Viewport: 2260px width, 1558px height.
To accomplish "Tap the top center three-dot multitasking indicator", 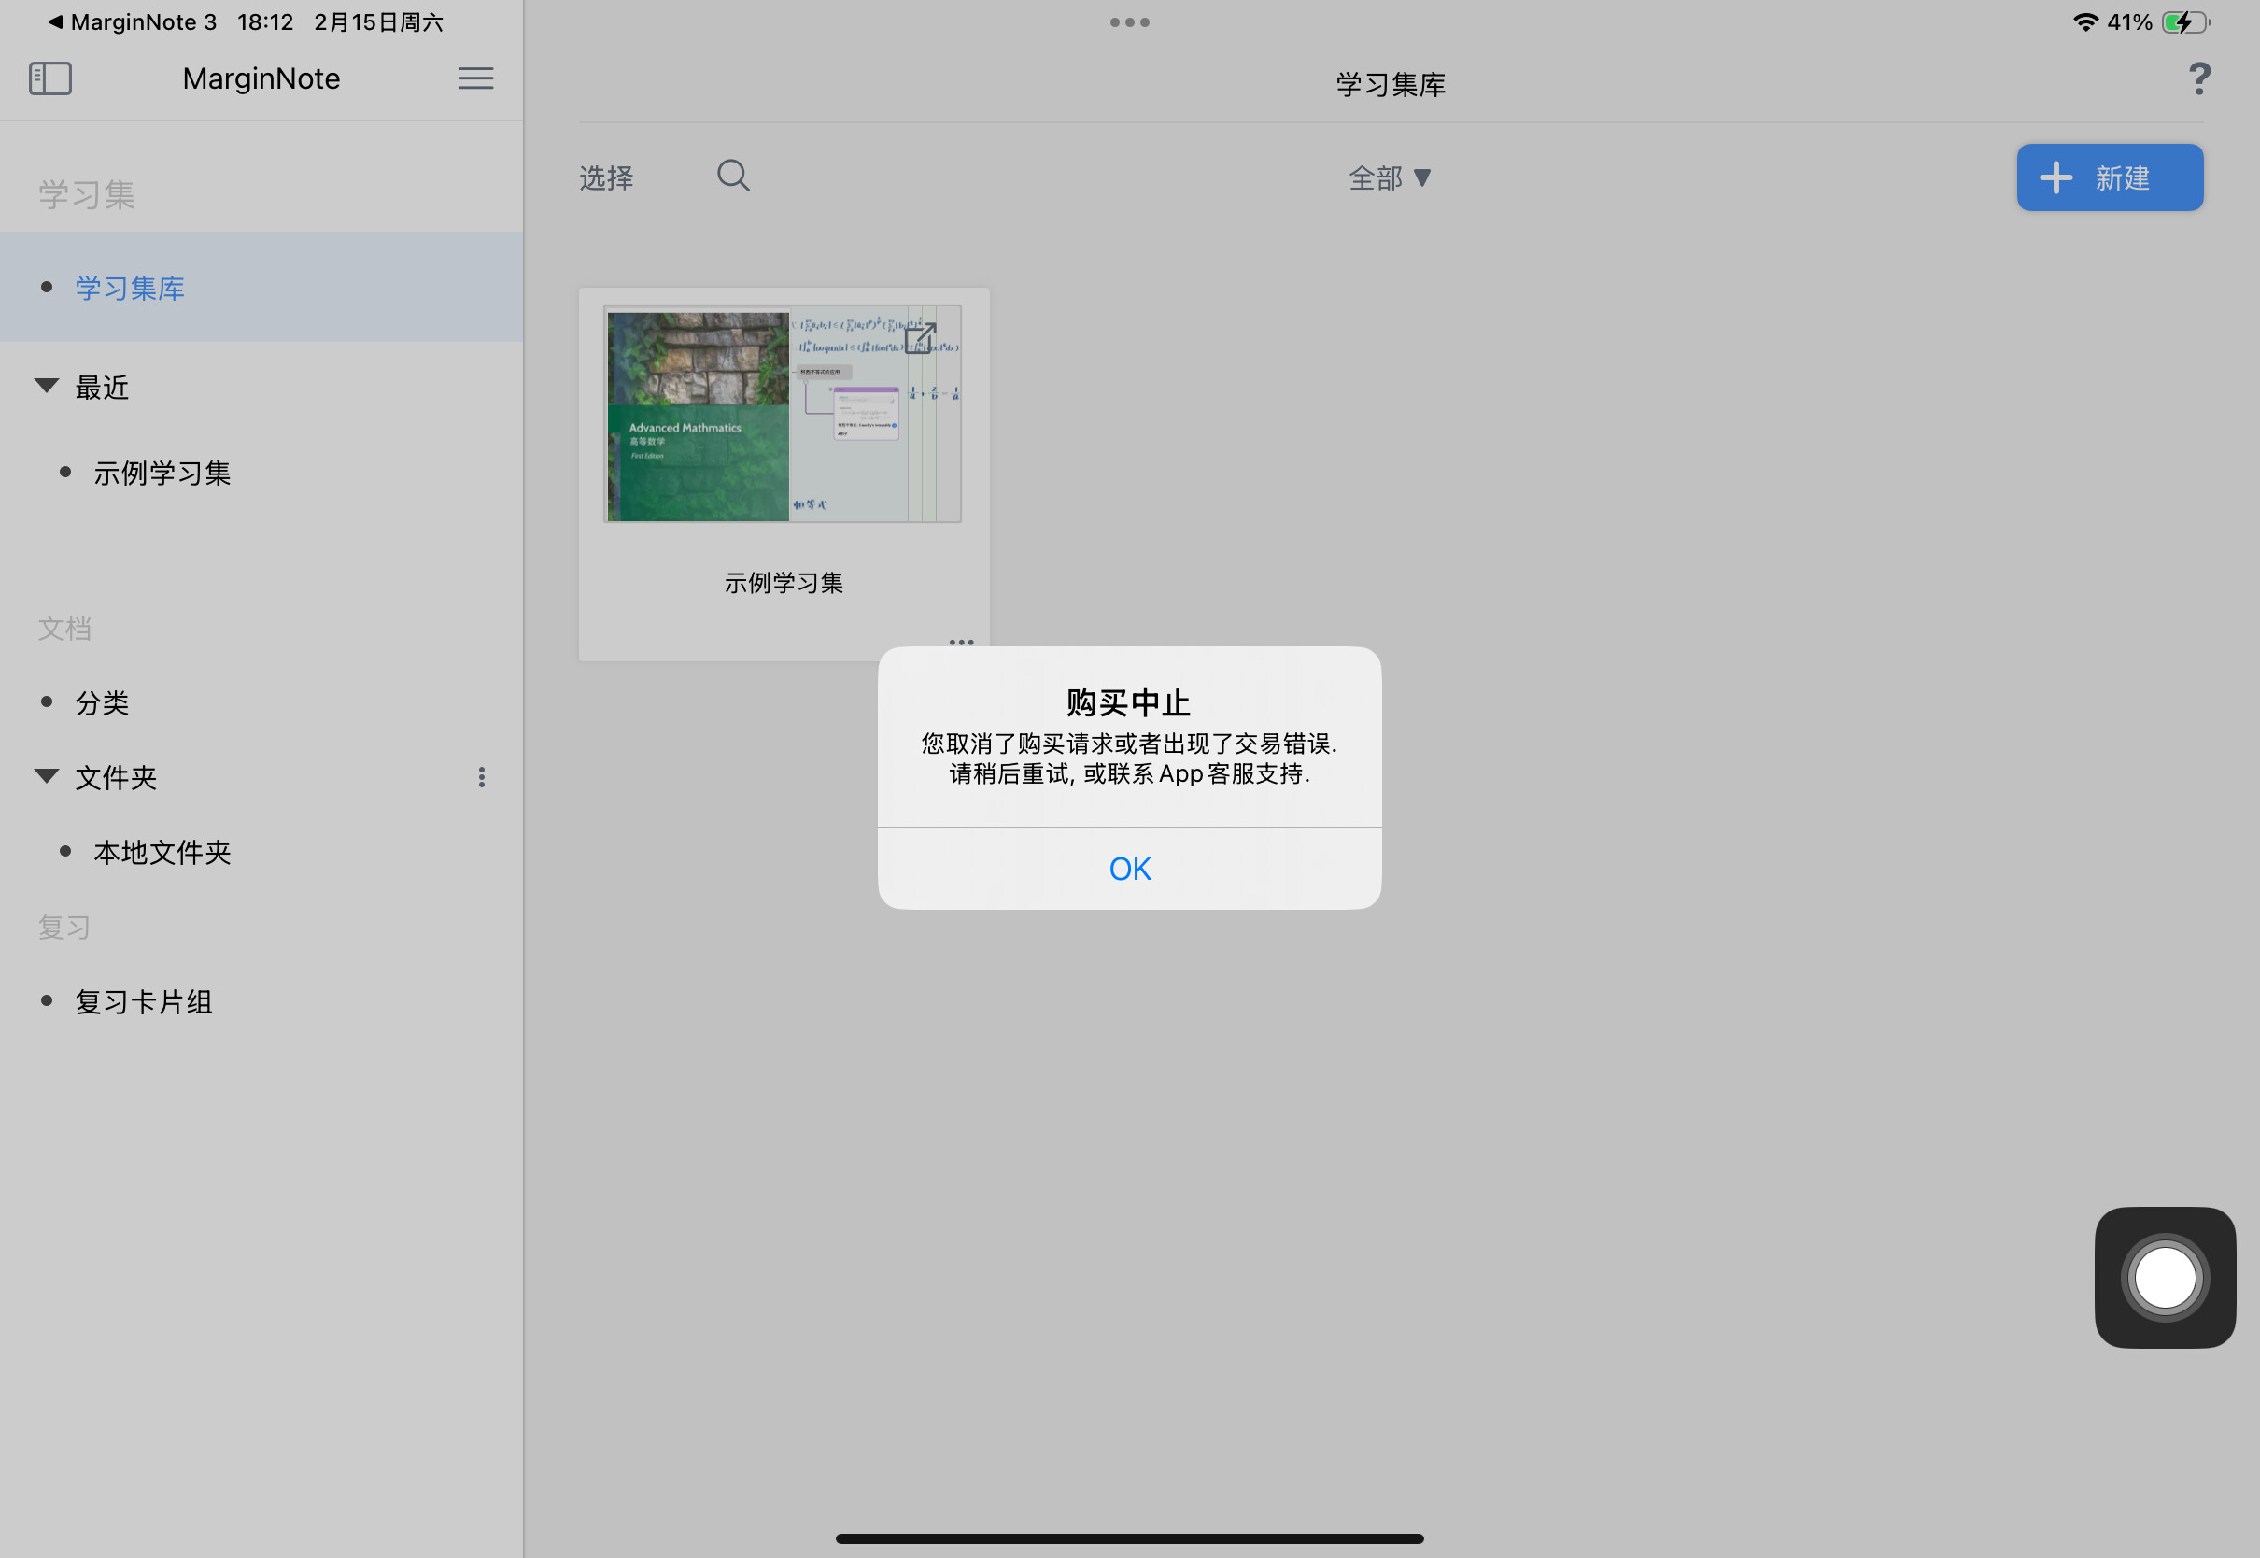I will [1129, 22].
